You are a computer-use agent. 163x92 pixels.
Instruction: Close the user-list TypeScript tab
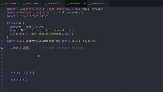point(19,3)
